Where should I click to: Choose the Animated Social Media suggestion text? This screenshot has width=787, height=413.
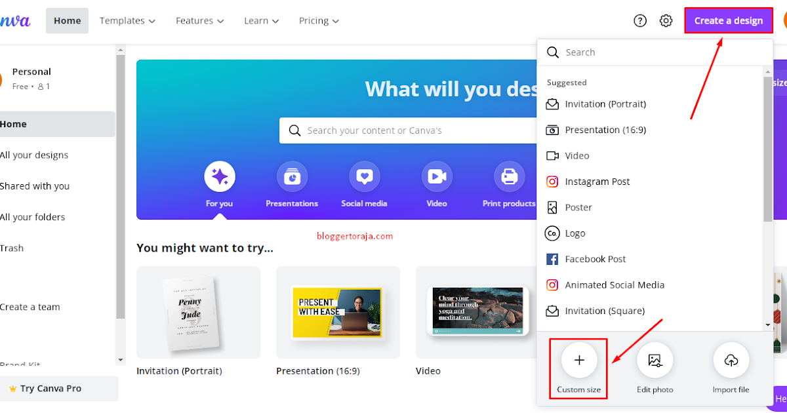click(x=615, y=285)
